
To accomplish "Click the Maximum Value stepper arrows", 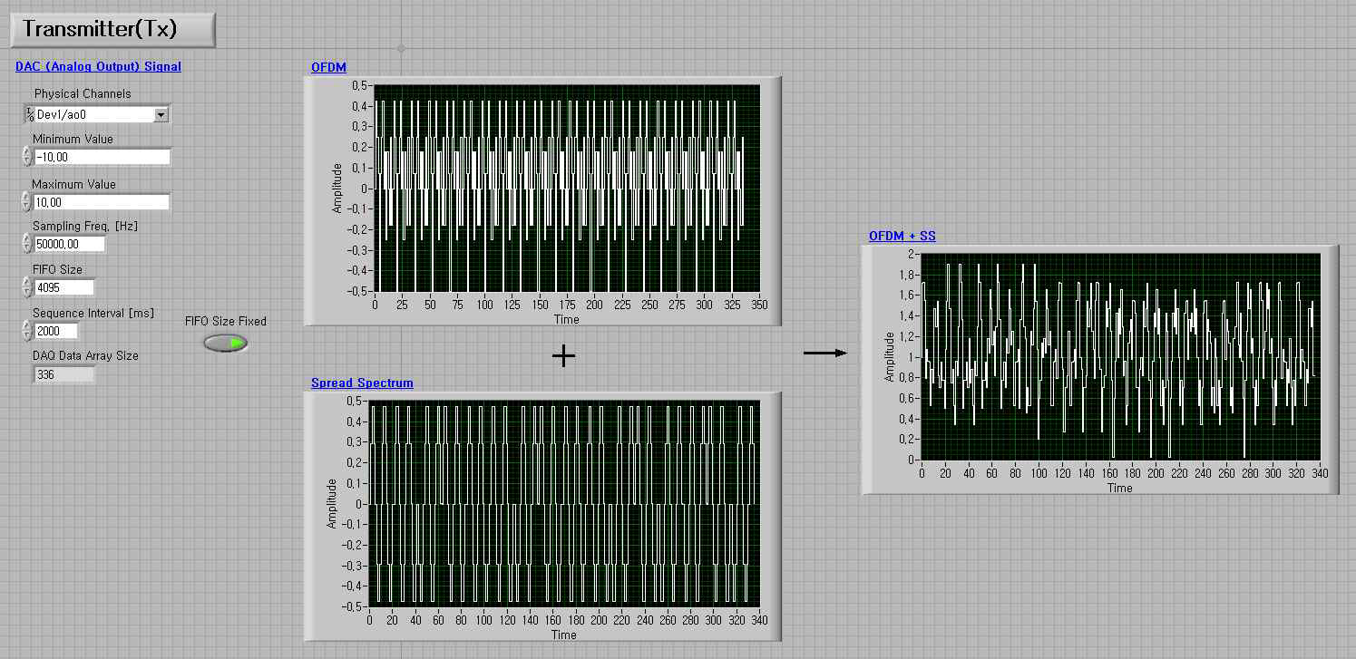I will coord(27,202).
